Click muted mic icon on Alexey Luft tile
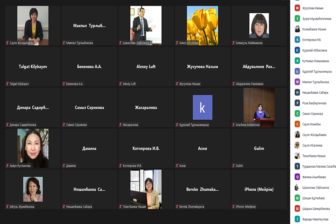The height and width of the screenshot is (224, 336). tap(121, 84)
